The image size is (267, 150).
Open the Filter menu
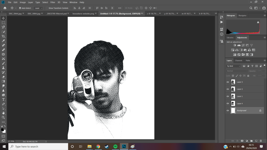[x=53, y=2]
